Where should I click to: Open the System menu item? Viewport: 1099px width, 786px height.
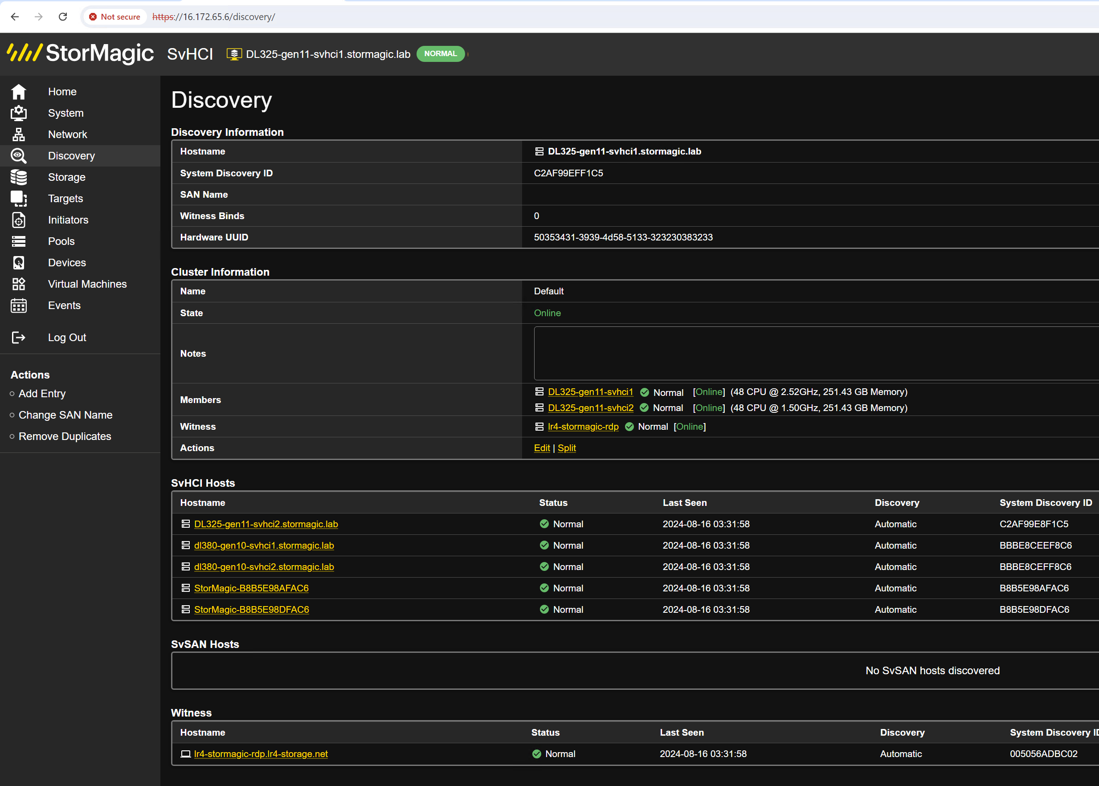coord(66,113)
